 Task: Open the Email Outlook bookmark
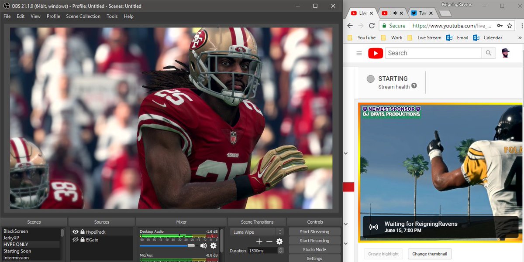(457, 38)
